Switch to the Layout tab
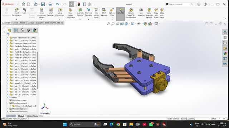This screenshot has width=229, height=128. pos(15,23)
